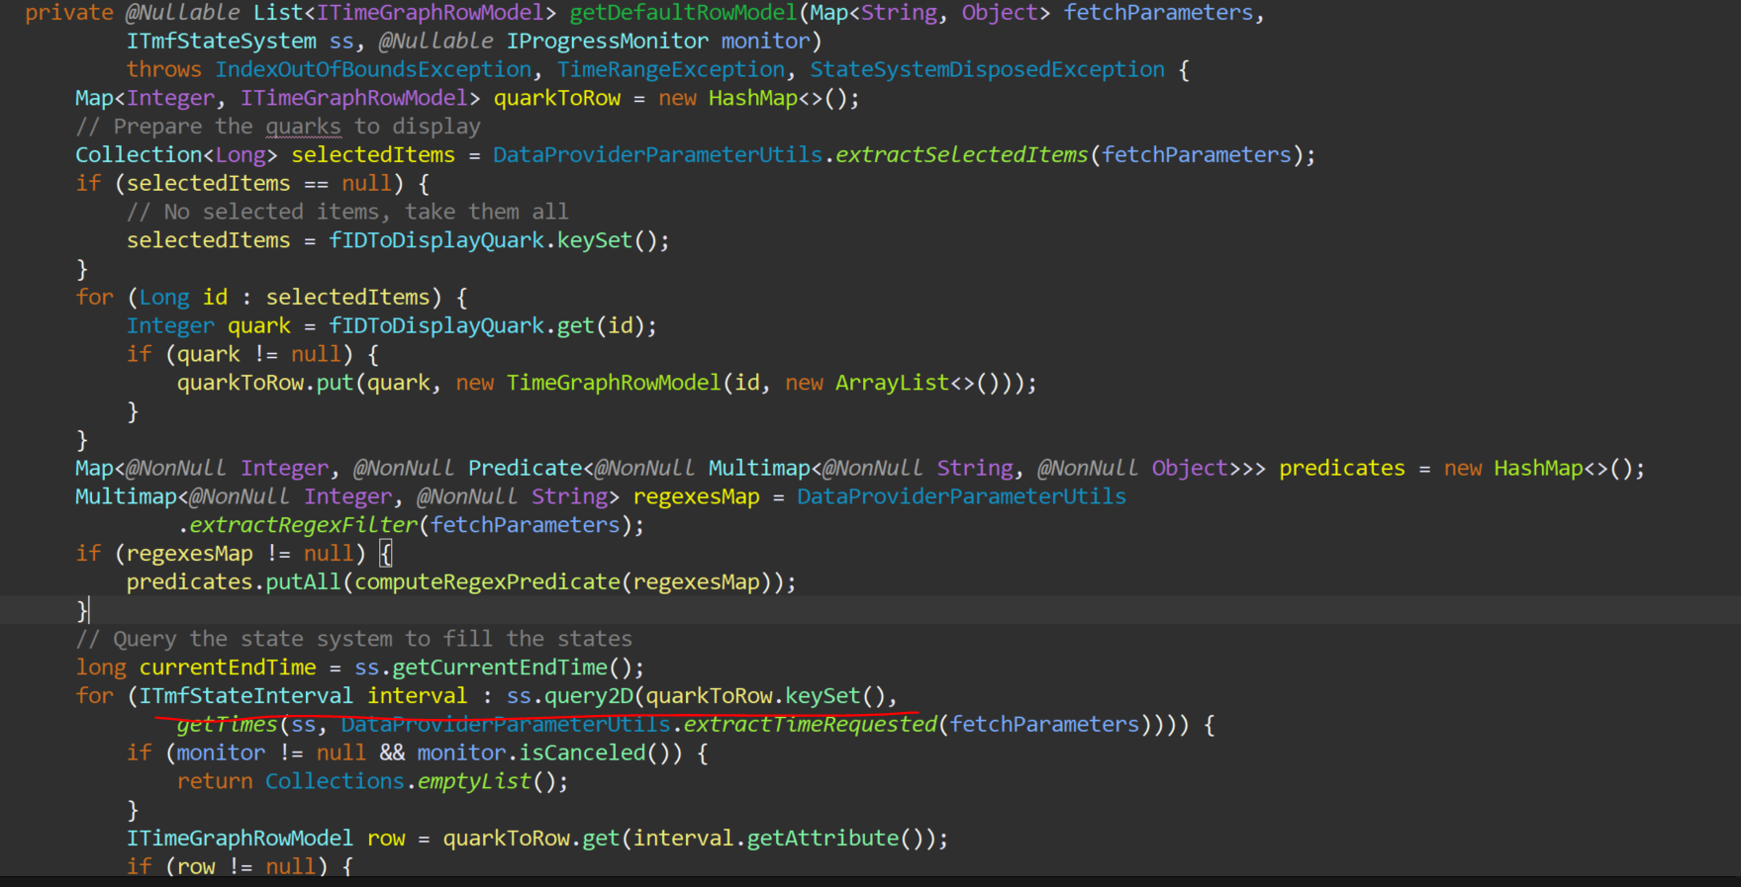Screen dimensions: 1741x887
Task: Click the closing brace on the highlighted current line
Action: [82, 610]
